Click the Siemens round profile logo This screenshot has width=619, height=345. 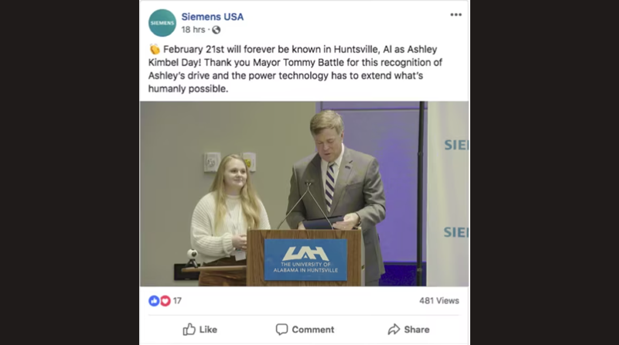click(x=162, y=23)
